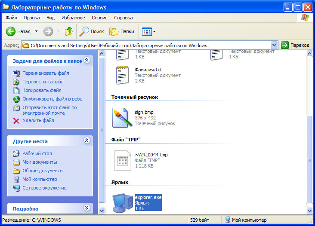Click the Рабочий стол desktop icon
Screen dimensions: 315x226
point(16,154)
